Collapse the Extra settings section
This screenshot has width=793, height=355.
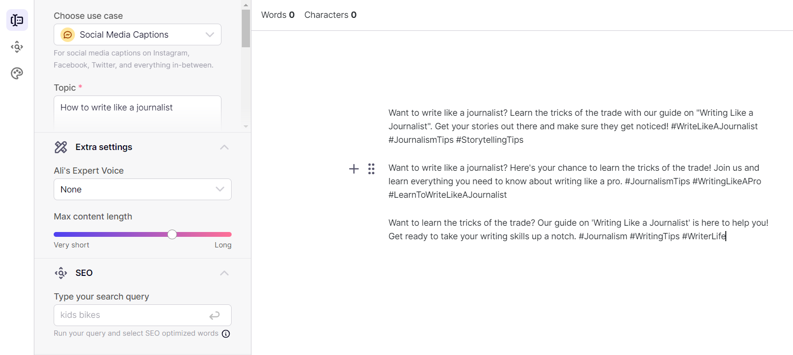click(x=224, y=147)
